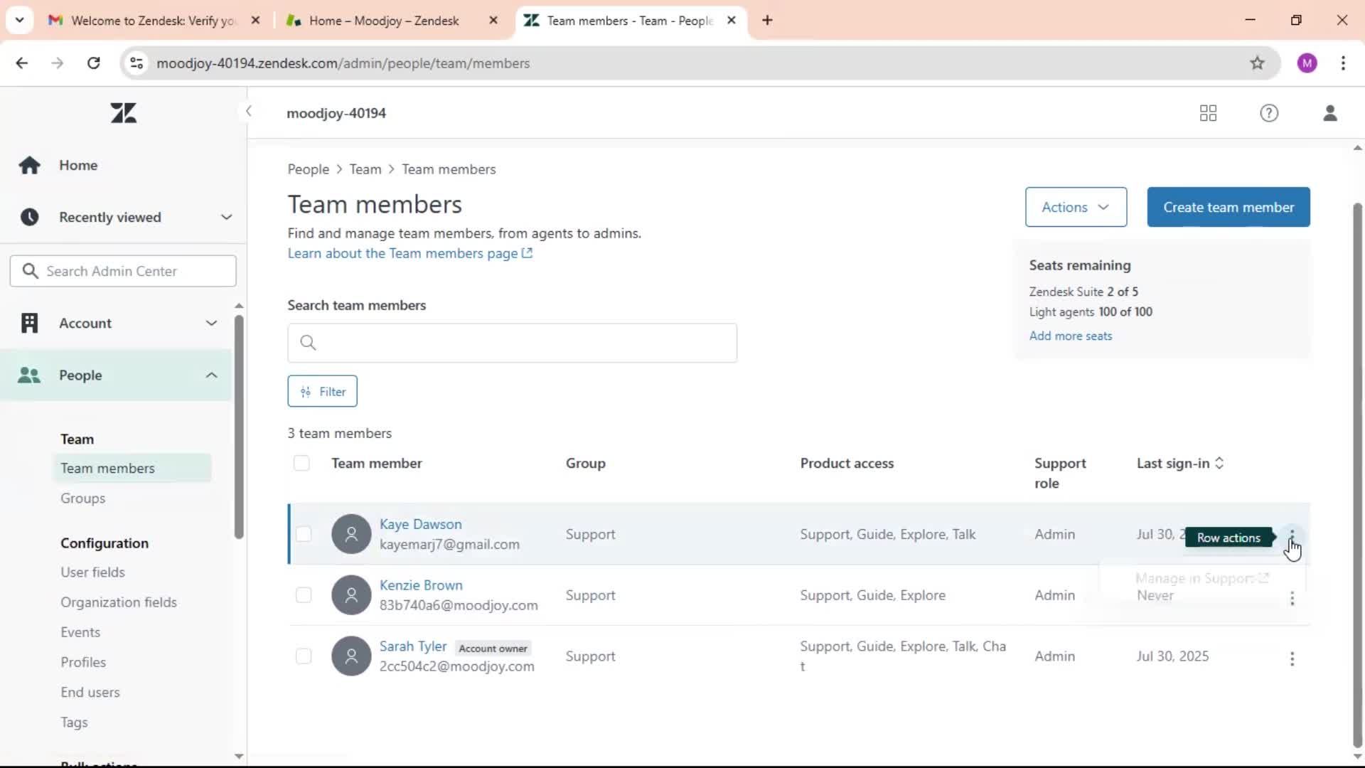Click the Zendesk logo in the sidebar
Viewport: 1365px width, 768px height.
[x=123, y=113]
